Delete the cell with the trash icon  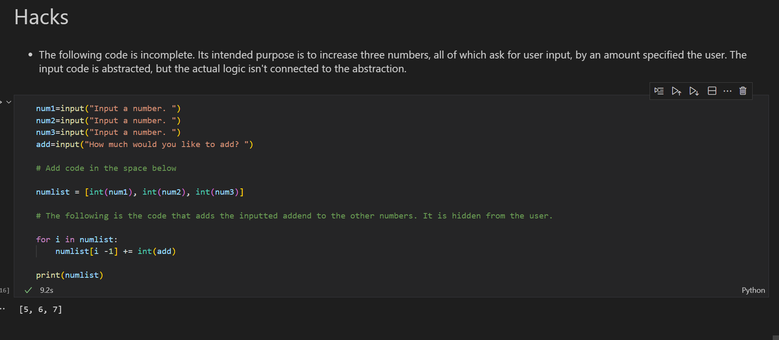click(743, 91)
